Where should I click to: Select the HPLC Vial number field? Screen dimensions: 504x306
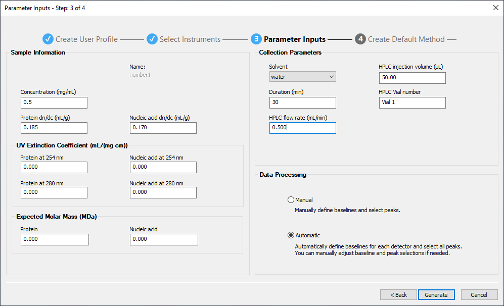tap(412, 103)
